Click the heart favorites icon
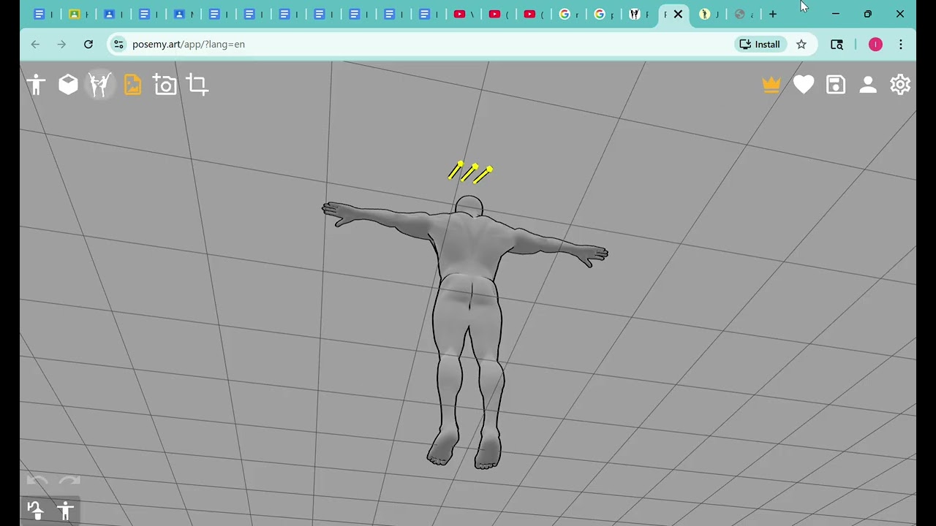 pyautogui.click(x=804, y=85)
